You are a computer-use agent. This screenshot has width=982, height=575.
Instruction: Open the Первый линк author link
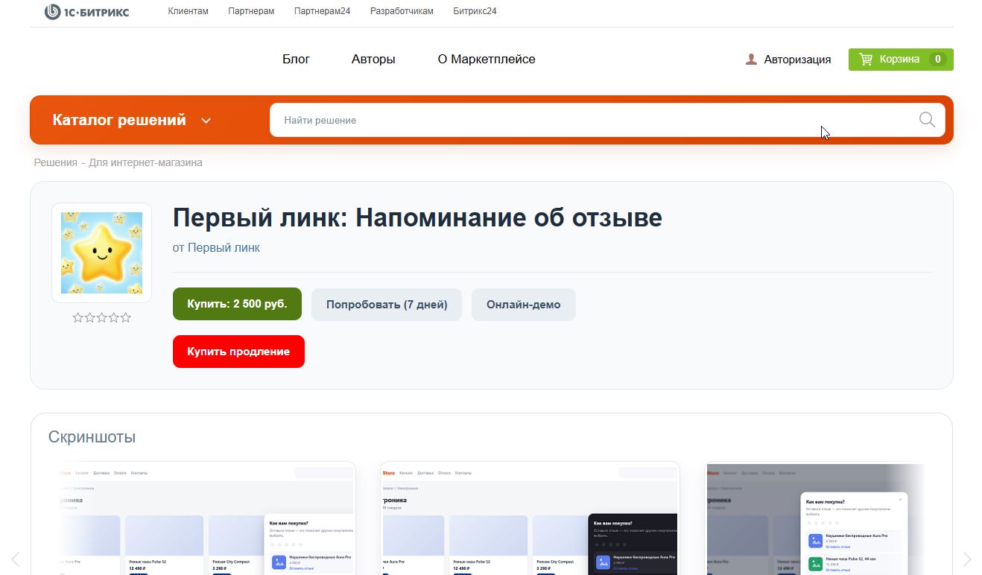224,247
